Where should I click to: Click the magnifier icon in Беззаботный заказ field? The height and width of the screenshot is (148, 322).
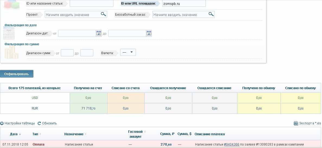(211, 14)
